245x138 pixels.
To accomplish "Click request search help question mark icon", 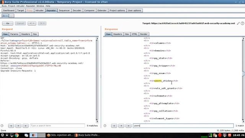I will [2, 126].
